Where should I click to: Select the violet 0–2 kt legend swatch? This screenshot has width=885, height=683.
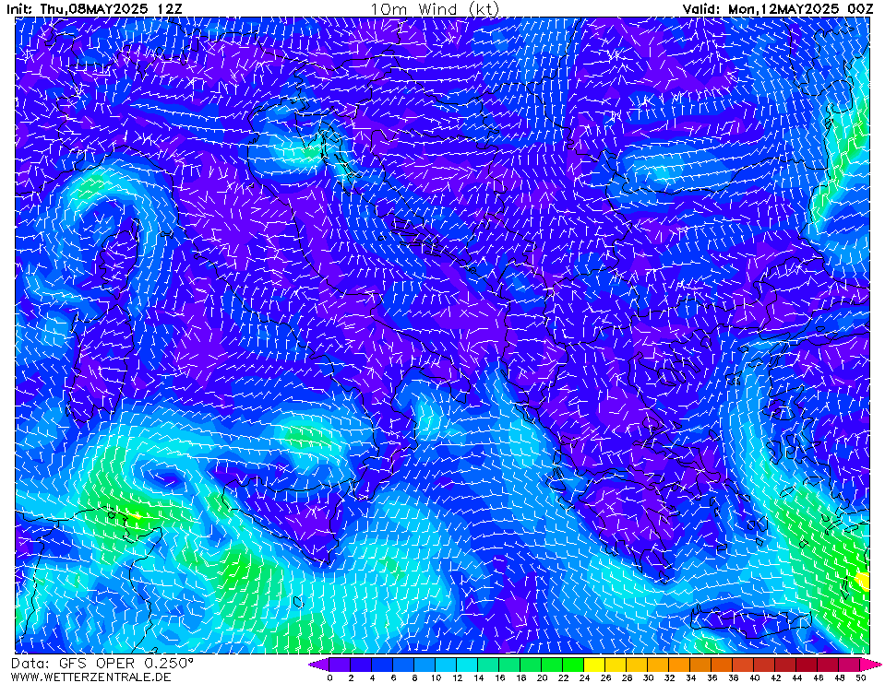[340, 665]
